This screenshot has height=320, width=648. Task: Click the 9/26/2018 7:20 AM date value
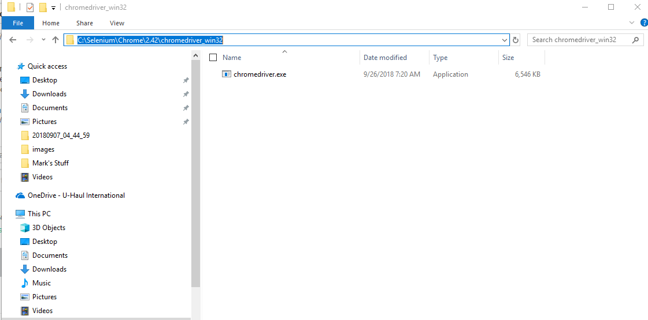(x=392, y=74)
